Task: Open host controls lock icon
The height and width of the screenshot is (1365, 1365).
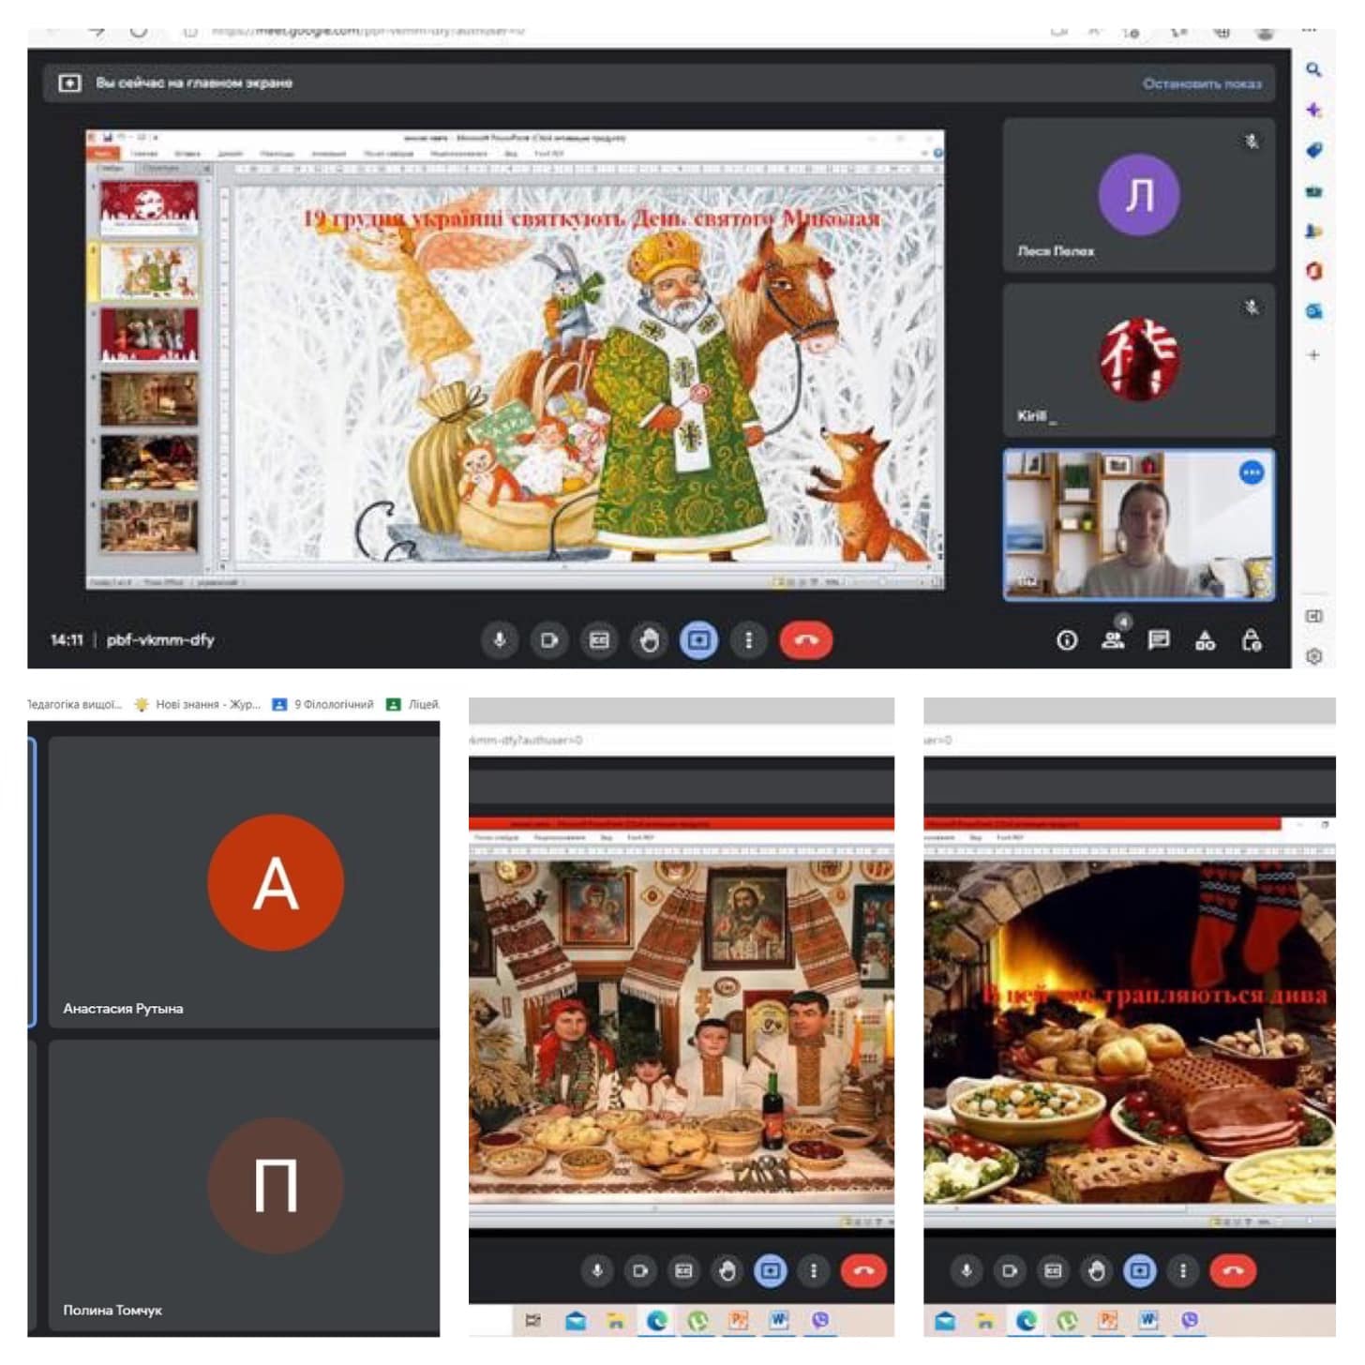Action: [1251, 640]
